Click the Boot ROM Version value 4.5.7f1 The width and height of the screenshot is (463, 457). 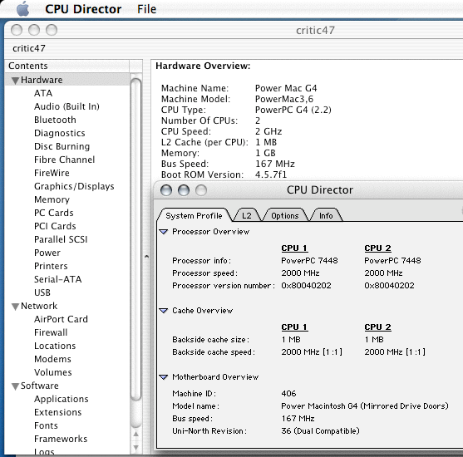pyautogui.click(x=271, y=174)
